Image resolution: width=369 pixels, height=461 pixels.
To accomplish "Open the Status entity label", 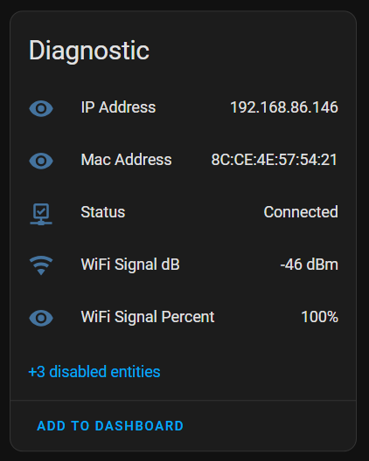I will coord(103,212).
